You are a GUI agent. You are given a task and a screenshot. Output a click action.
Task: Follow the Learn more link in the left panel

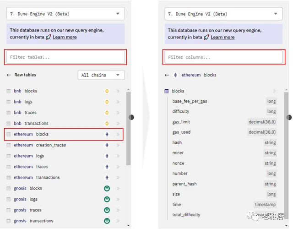pyautogui.click(x=65, y=37)
